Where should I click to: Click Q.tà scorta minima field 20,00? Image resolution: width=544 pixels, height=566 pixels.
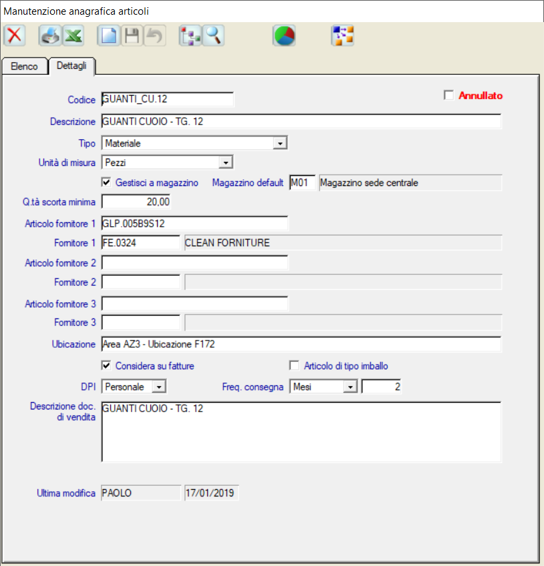(x=136, y=202)
